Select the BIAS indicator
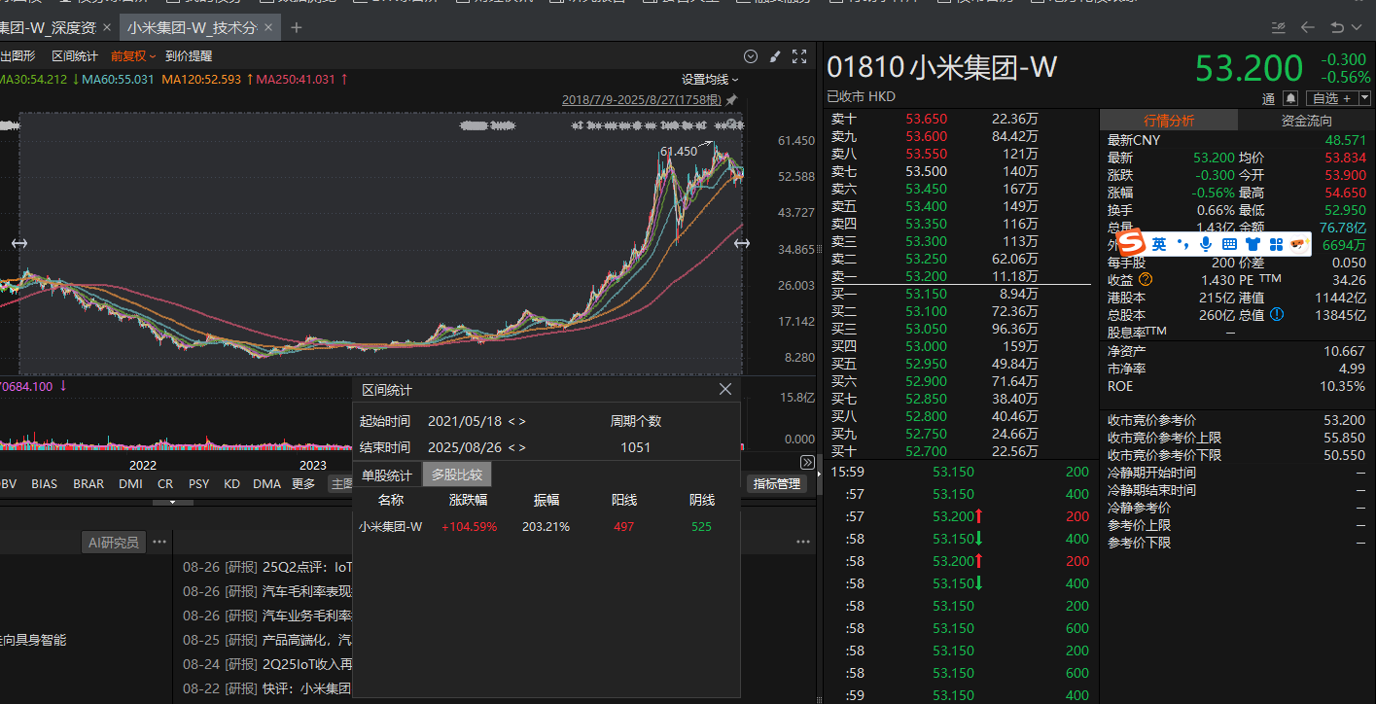Image resolution: width=1376 pixels, height=704 pixels. coord(44,483)
